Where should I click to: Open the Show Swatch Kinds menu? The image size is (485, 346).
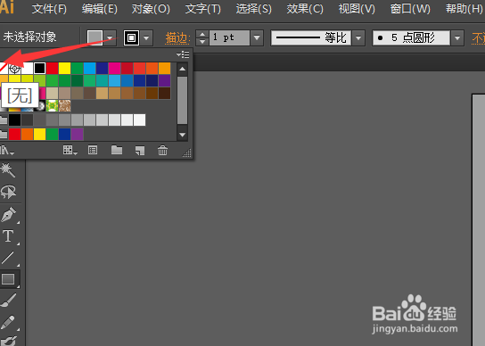tap(70, 151)
